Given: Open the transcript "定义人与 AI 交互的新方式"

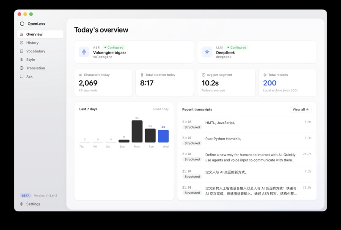Looking at the screenshot, I should (247, 174).
